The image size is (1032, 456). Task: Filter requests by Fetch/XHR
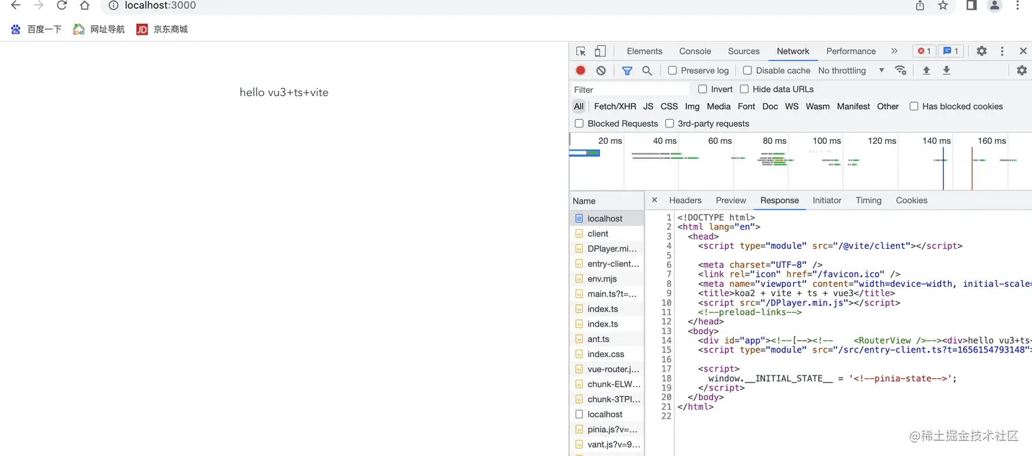click(x=615, y=106)
